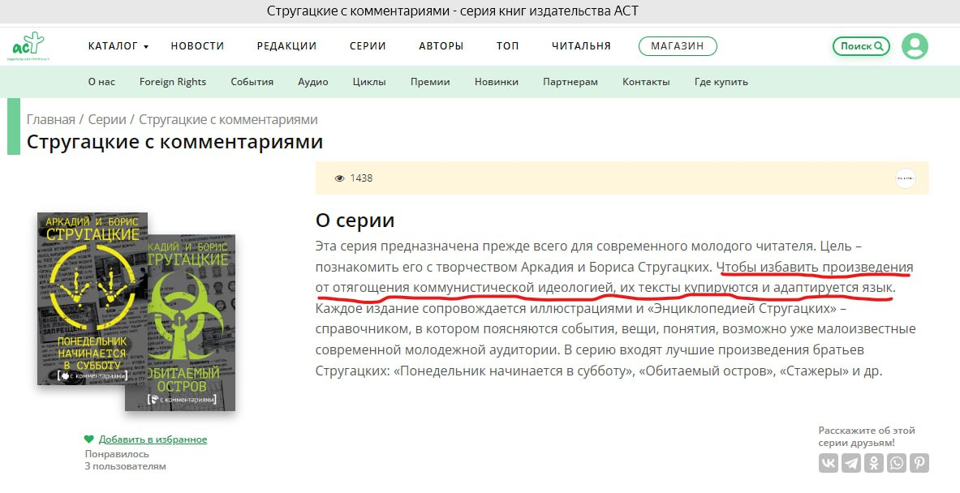
Task: Open the Авторы menu item
Action: pyautogui.click(x=441, y=46)
